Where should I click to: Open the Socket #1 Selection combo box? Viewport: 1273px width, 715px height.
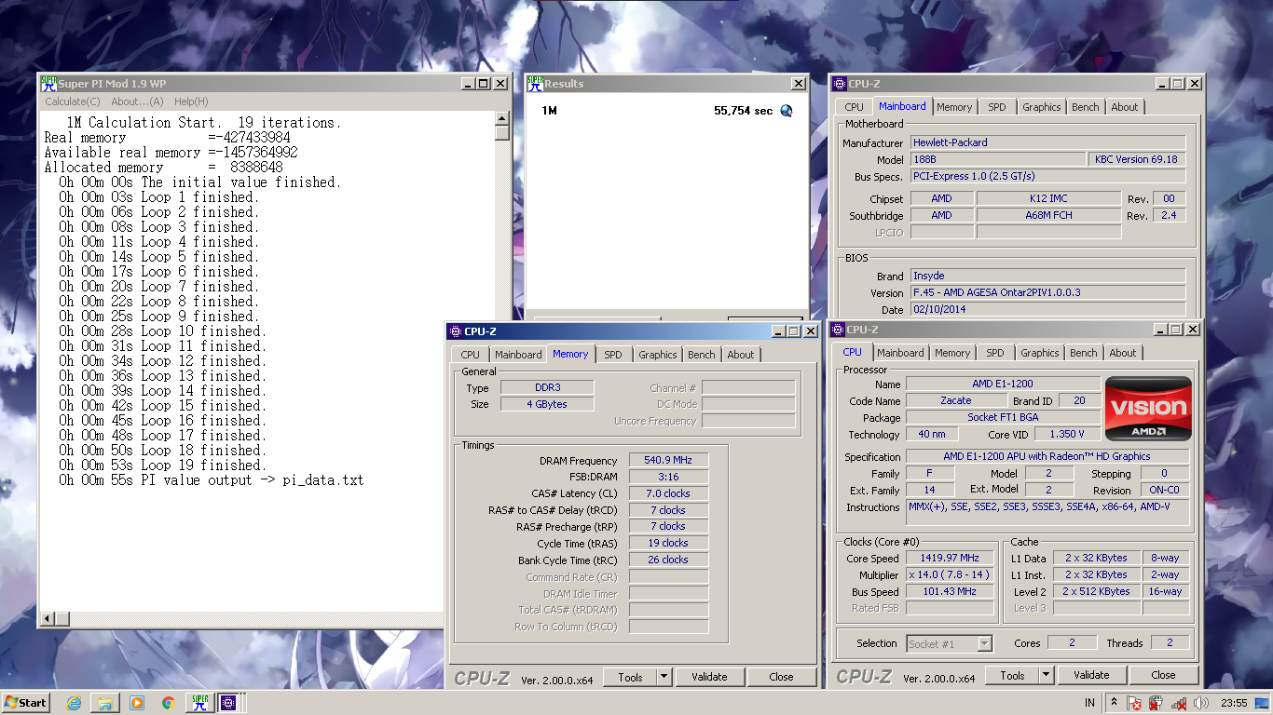949,643
